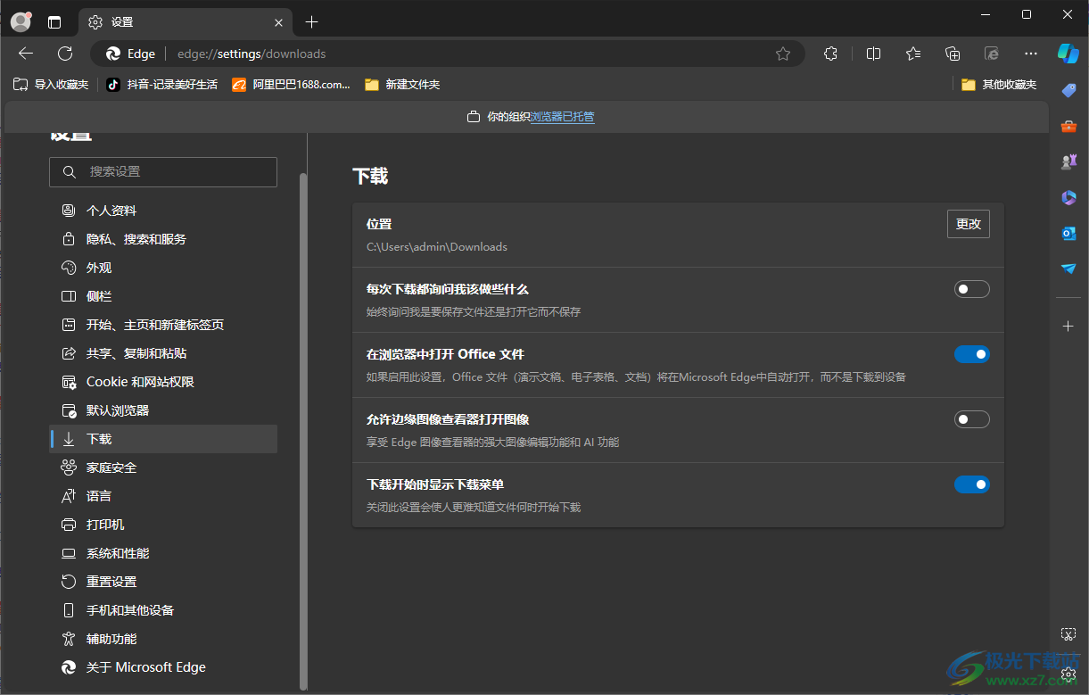Open 导入收藏夹 bookmark
Screen dimensions: 1089x695
(x=51, y=85)
